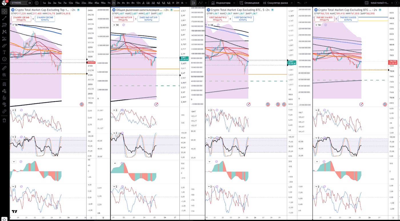Delete drawings with the trash icon
Viewport: 400px width, 221px height.
pyautogui.click(x=4, y=120)
